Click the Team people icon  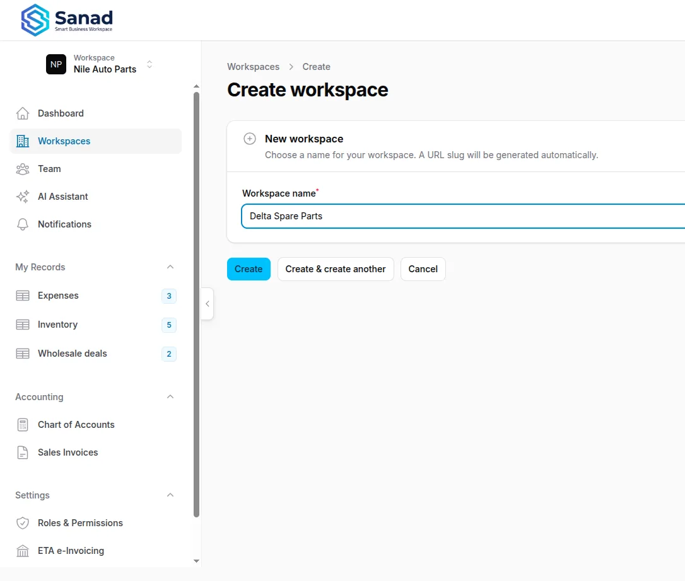pos(23,169)
